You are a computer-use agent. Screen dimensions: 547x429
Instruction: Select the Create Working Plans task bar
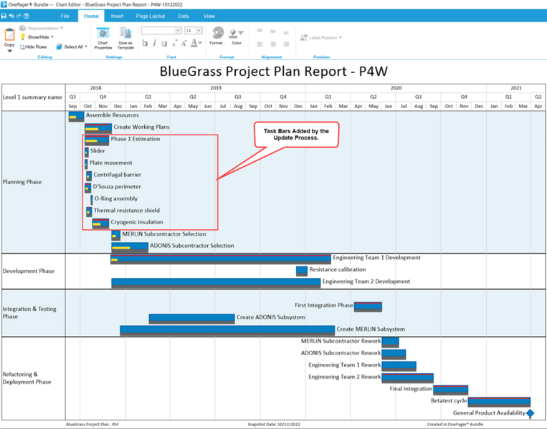(98, 128)
